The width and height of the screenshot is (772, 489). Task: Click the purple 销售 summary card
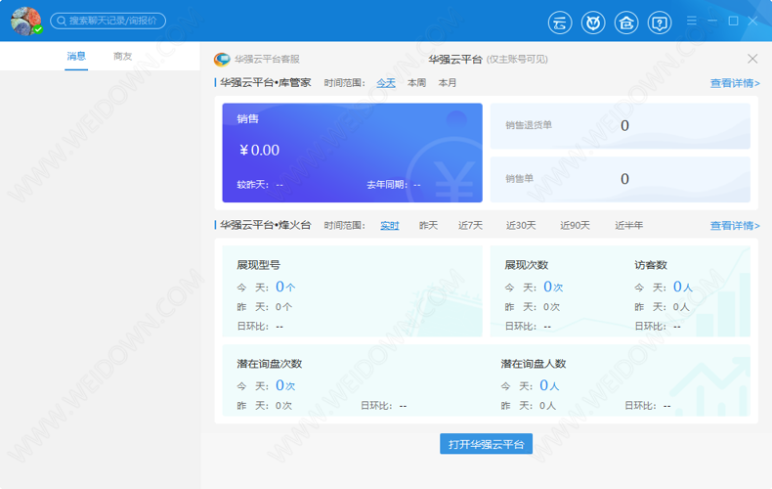352,153
